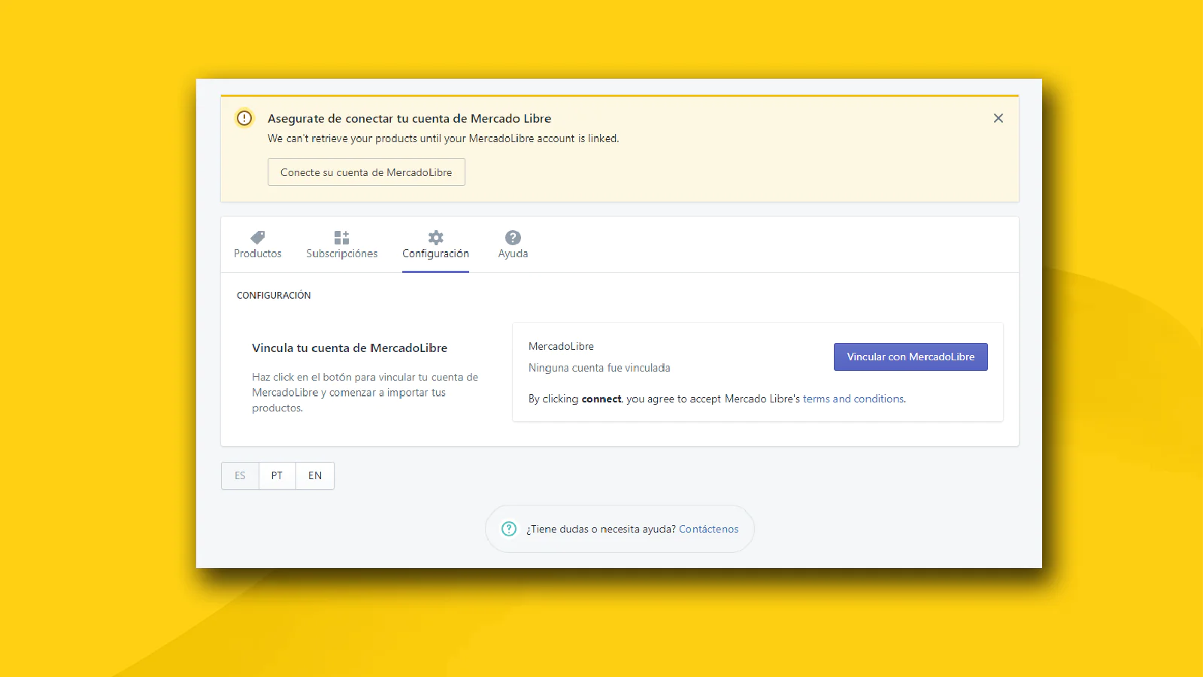The width and height of the screenshot is (1203, 677).
Task: Click the Configuración gear icon
Action: click(435, 238)
